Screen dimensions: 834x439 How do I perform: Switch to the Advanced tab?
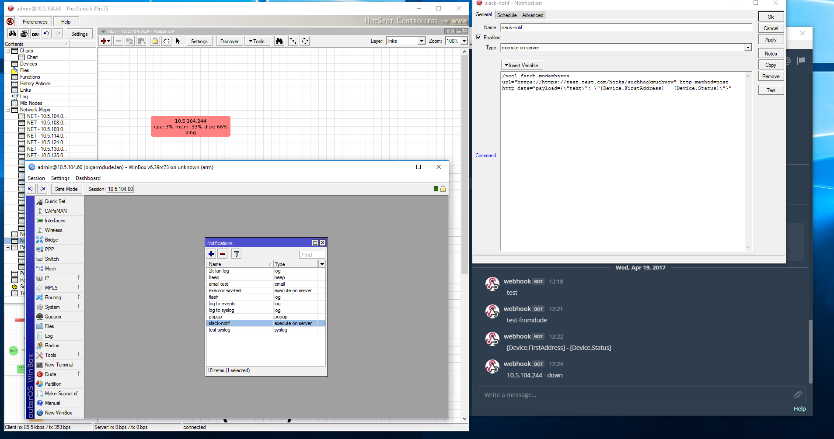click(533, 15)
